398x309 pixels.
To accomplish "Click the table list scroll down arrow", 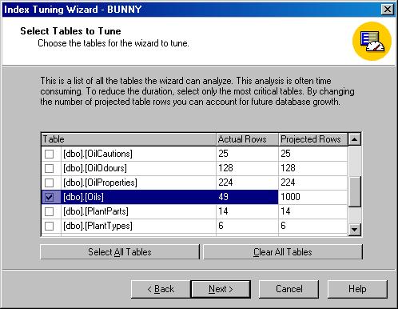I will (x=355, y=229).
